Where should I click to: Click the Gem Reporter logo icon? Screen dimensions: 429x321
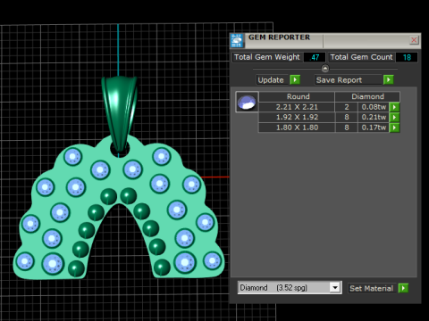(x=237, y=40)
